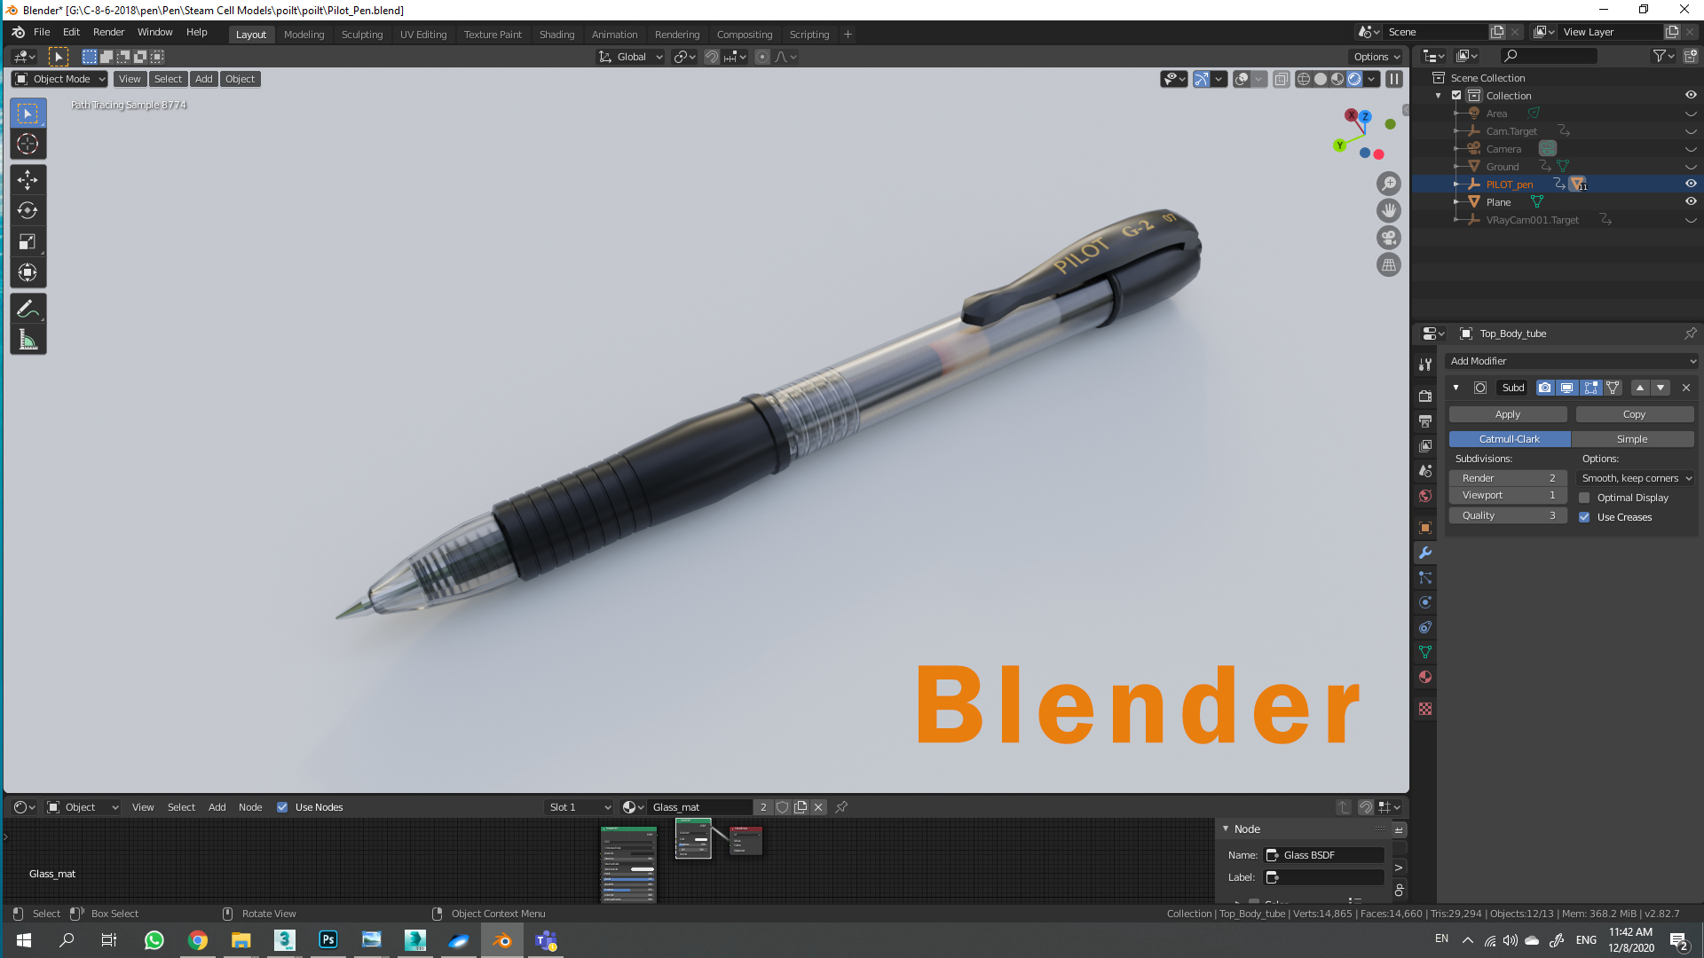Select Simple subdivision type
Viewport: 1704px width, 958px height.
tap(1632, 439)
